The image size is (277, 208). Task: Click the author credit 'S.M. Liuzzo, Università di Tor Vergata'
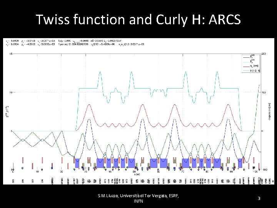(132, 196)
